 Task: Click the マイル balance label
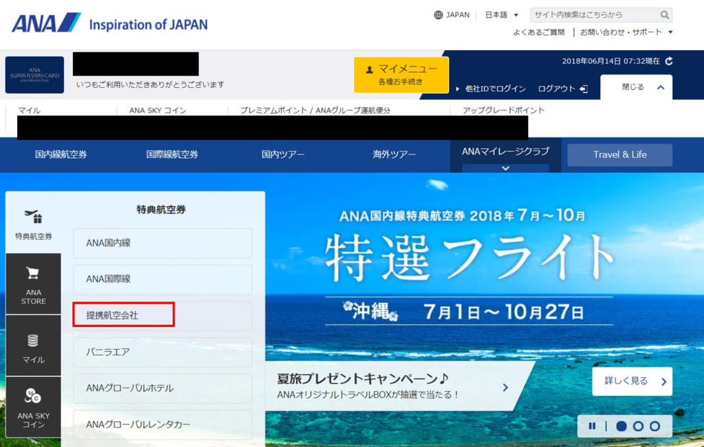pyautogui.click(x=29, y=111)
